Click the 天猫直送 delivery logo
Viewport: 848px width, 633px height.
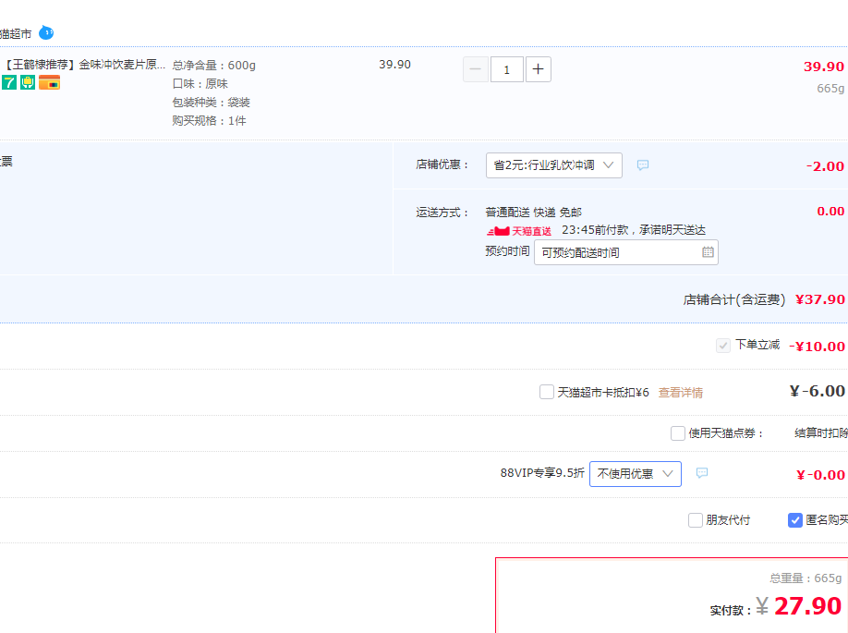(x=519, y=231)
